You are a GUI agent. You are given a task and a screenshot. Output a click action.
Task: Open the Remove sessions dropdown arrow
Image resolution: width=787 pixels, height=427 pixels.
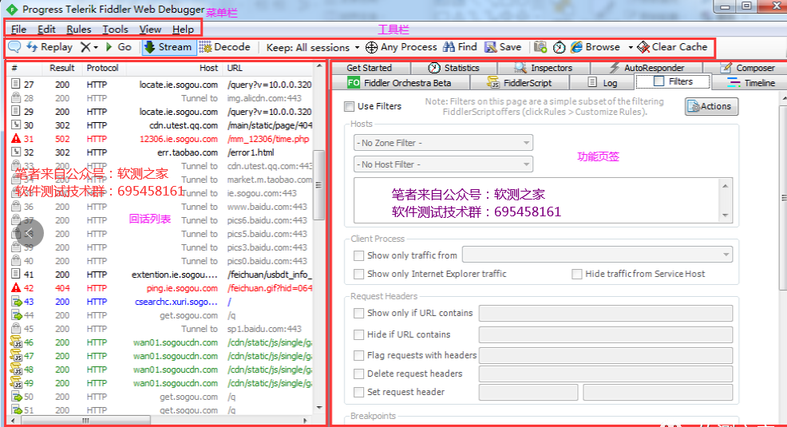pyautogui.click(x=95, y=48)
